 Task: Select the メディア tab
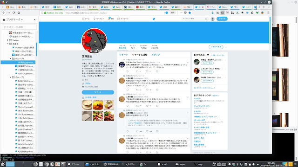click(156, 55)
